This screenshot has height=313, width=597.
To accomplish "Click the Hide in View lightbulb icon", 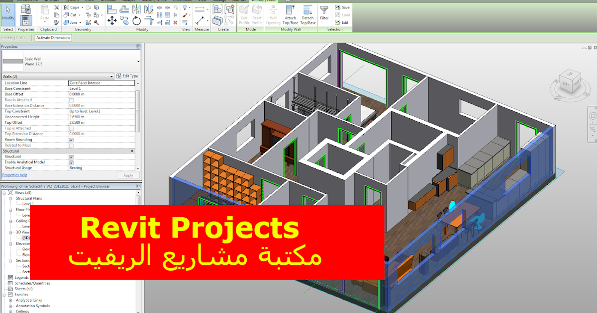I will point(185,7).
